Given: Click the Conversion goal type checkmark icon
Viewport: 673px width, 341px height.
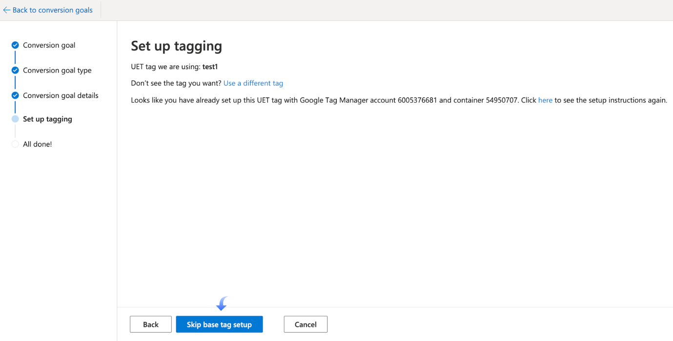Looking at the screenshot, I should [15, 70].
